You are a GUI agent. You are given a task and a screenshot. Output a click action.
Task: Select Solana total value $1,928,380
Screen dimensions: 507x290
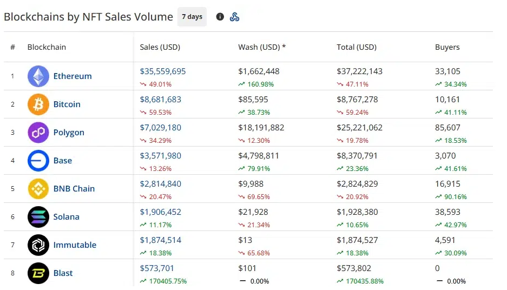(357, 212)
